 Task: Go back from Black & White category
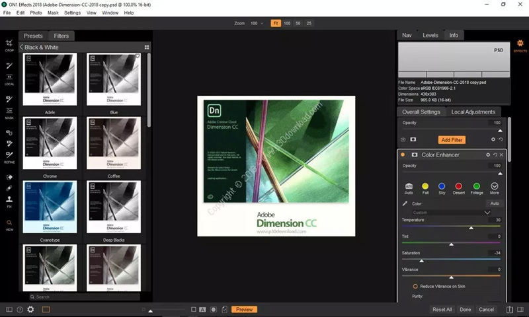pyautogui.click(x=21, y=47)
